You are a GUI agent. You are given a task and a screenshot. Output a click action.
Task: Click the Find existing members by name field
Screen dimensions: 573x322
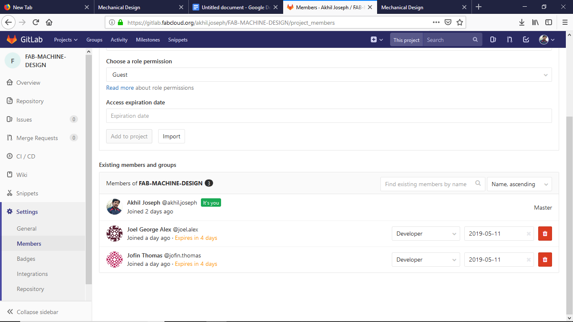pyautogui.click(x=432, y=184)
